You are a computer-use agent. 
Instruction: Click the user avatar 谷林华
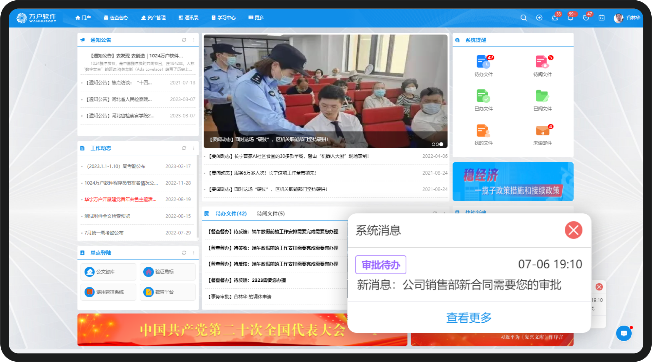coord(618,18)
